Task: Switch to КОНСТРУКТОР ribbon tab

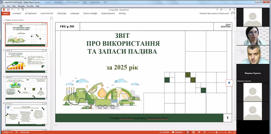Action: [47, 14]
